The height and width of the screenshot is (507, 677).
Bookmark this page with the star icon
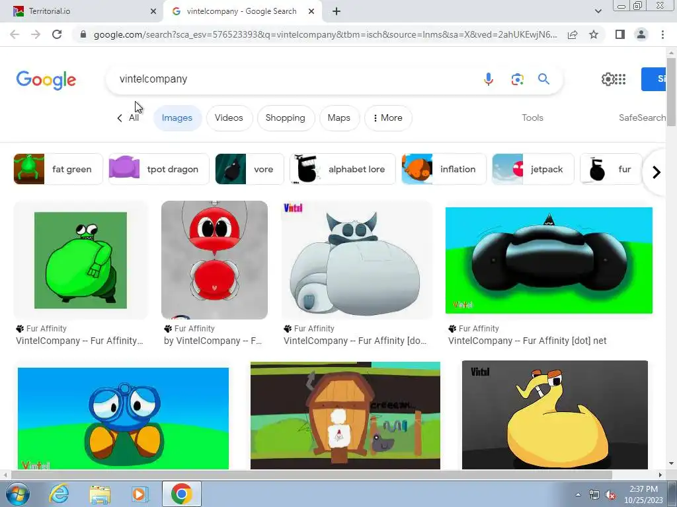click(x=594, y=34)
